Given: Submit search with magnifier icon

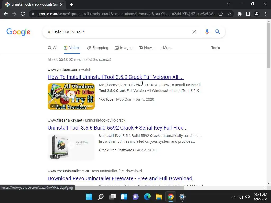Looking at the screenshot, I should click(x=218, y=32).
